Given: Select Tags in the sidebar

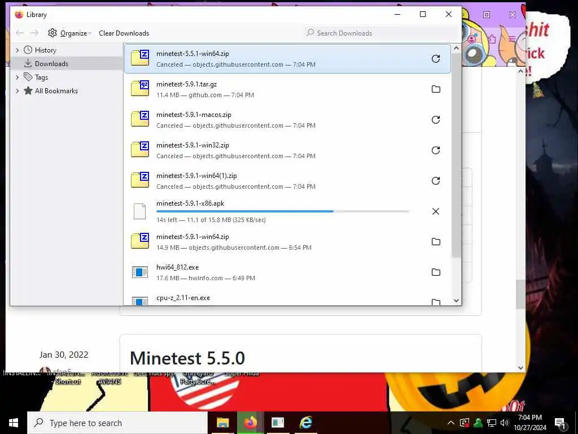Looking at the screenshot, I should (41, 77).
